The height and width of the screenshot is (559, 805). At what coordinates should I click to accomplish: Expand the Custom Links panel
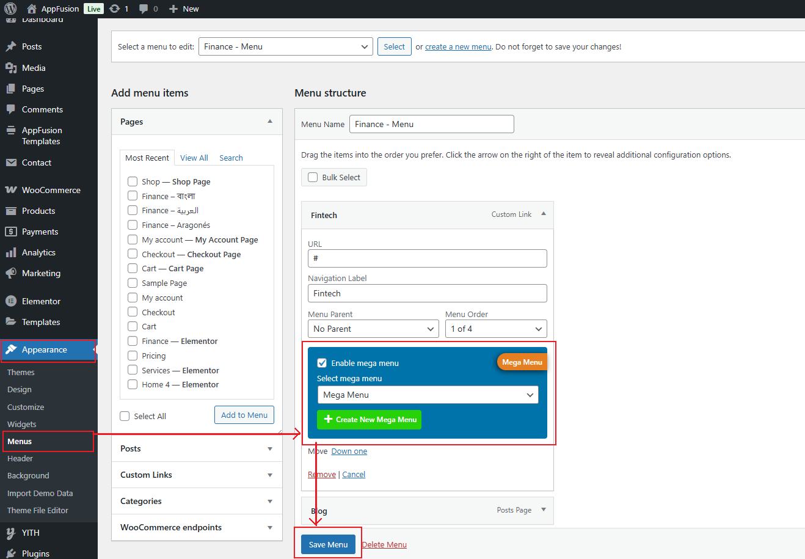click(x=197, y=475)
